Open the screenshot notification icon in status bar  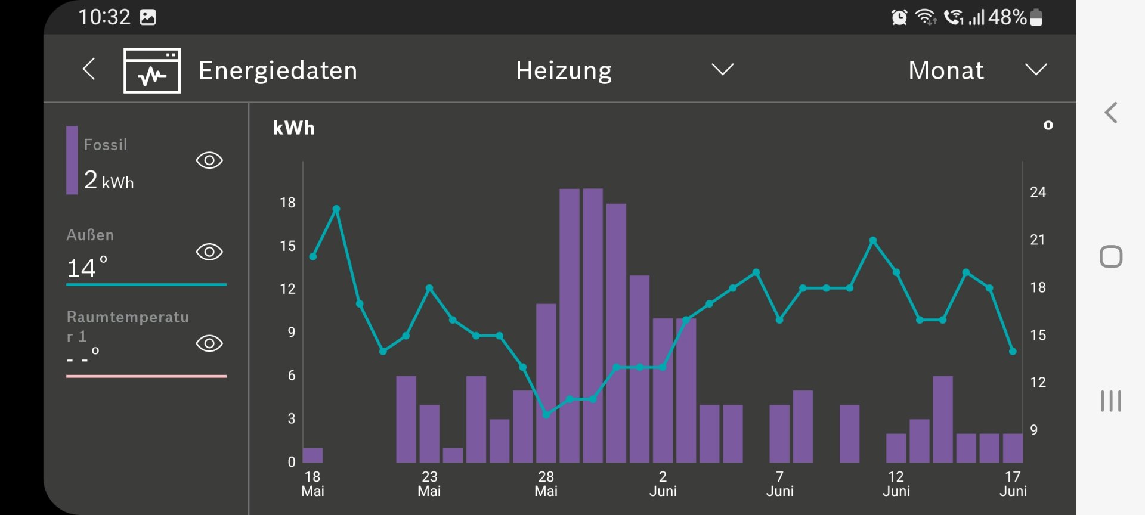(x=147, y=17)
